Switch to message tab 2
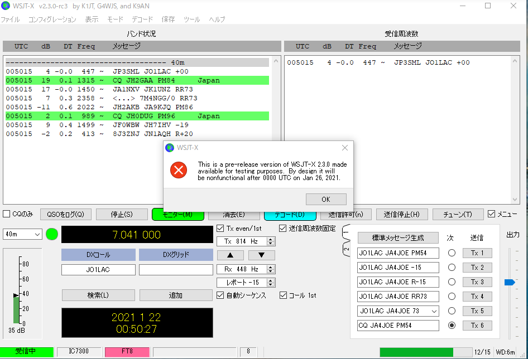This screenshot has width=528, height=359. click(x=346, y=249)
